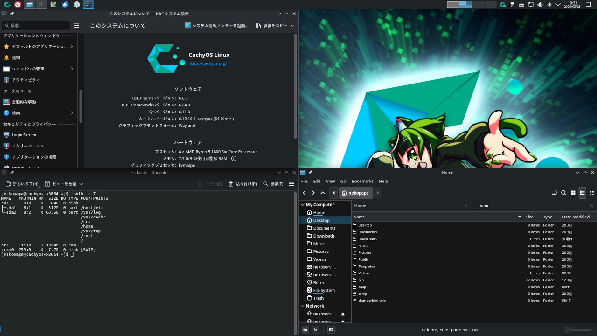Go forward in the file manager

pyautogui.click(x=313, y=193)
